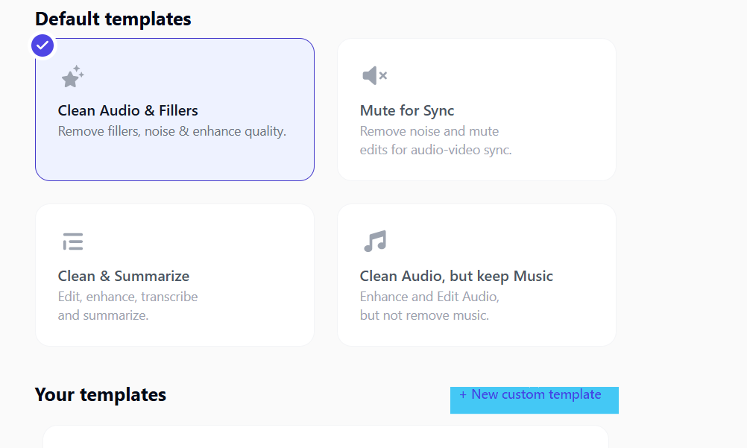Click the Default templates heading

[113, 19]
